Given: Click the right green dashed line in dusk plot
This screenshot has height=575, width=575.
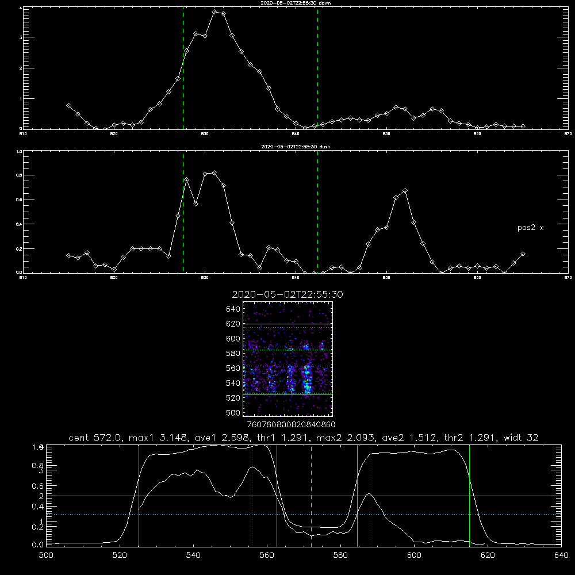Looking at the screenshot, I should [317, 212].
